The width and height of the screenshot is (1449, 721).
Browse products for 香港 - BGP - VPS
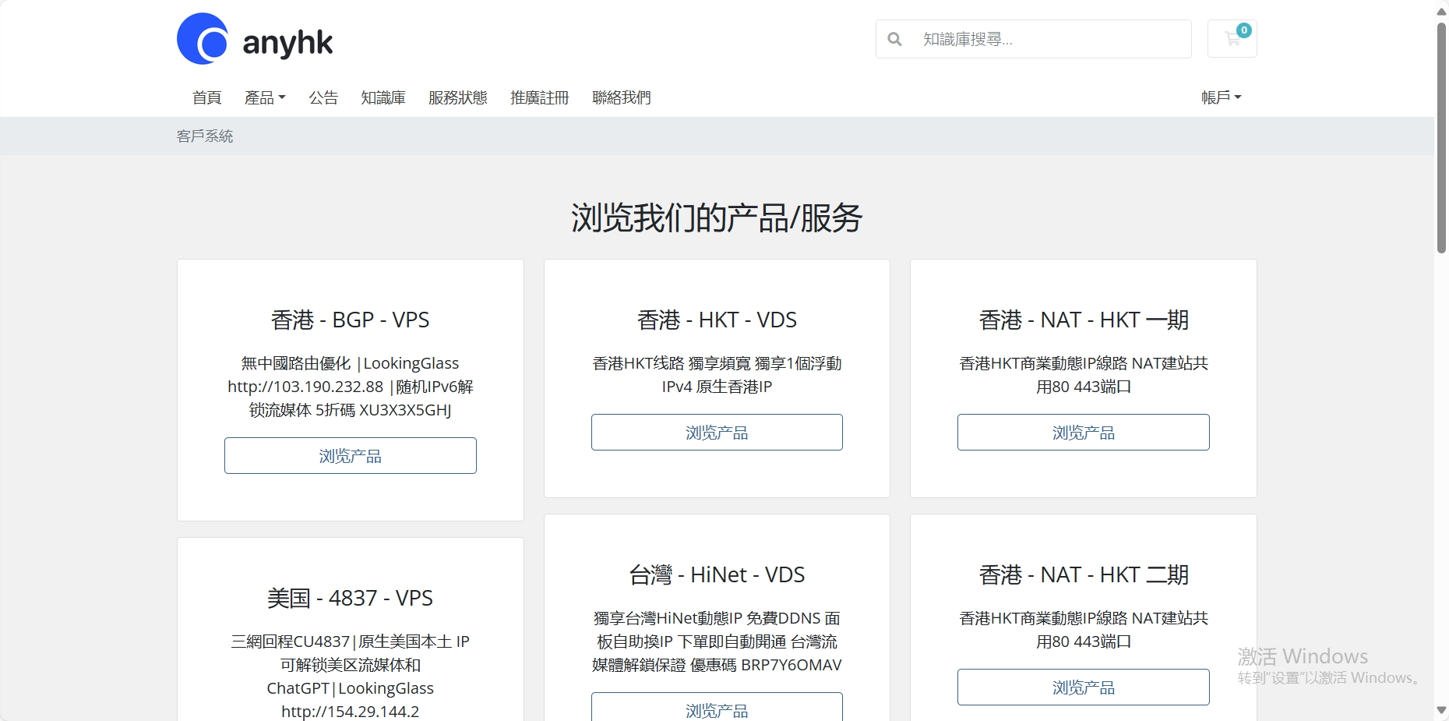pyautogui.click(x=350, y=455)
